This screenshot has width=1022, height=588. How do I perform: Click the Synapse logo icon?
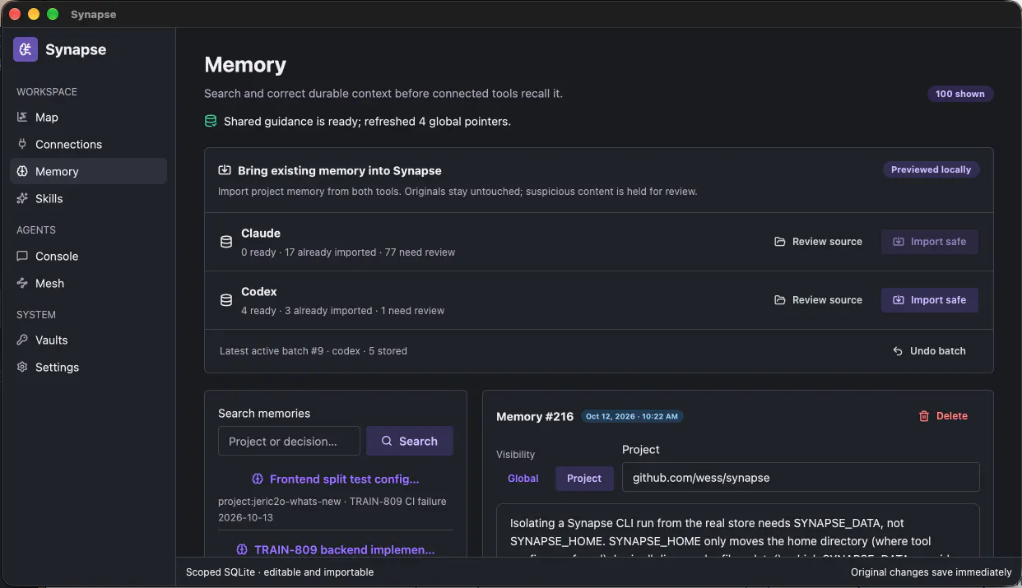pyautogui.click(x=26, y=49)
